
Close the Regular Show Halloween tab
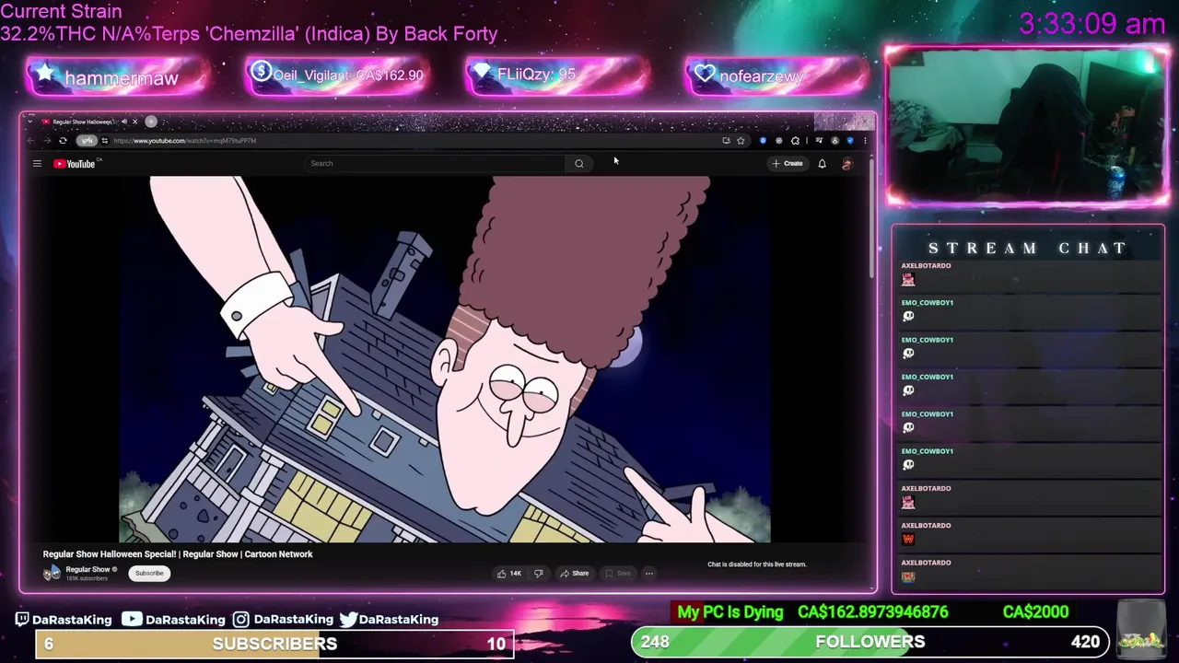click(134, 122)
